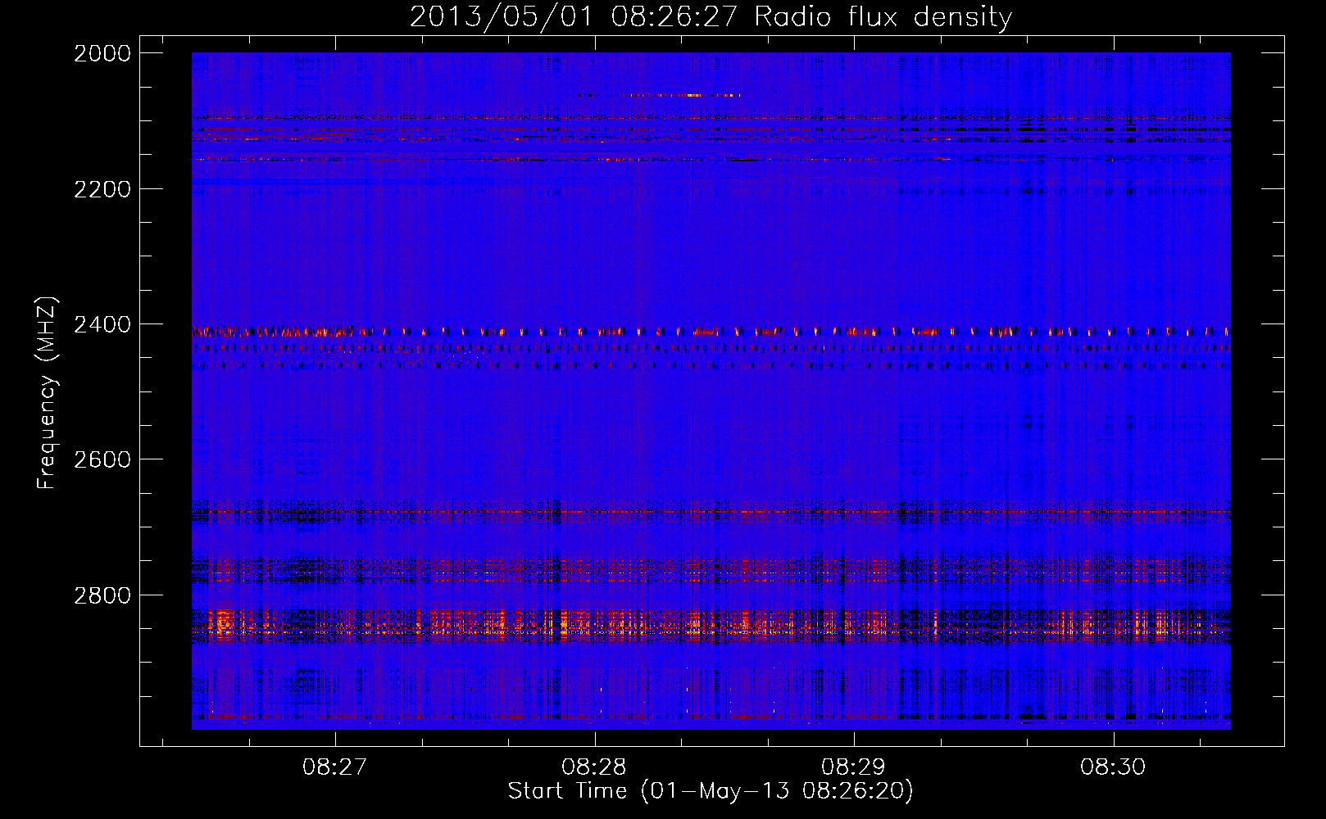Click the bright emission band near 2400 MHz
1326x819 pixels.
click(711, 332)
